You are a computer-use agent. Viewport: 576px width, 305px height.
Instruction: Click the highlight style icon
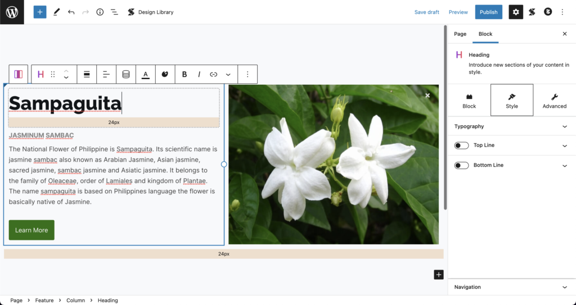pyautogui.click(x=165, y=75)
